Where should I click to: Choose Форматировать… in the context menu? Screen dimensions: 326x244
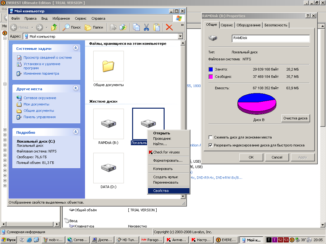[x=169, y=160]
